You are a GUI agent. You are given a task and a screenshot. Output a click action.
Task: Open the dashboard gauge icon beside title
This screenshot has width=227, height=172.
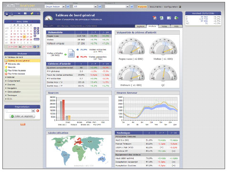tap(49, 18)
